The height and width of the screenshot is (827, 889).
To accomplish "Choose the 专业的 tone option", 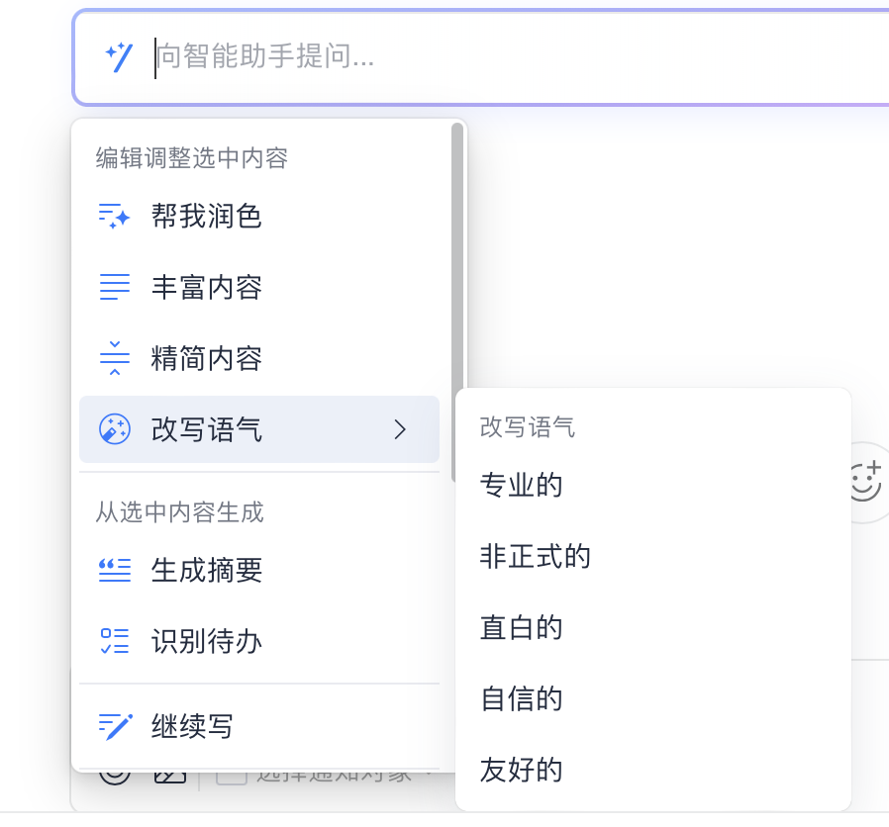I will point(521,485).
